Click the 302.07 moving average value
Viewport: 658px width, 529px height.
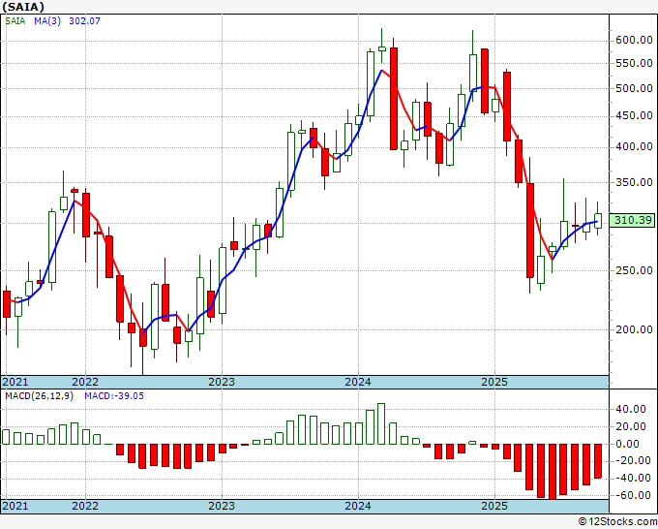click(84, 20)
